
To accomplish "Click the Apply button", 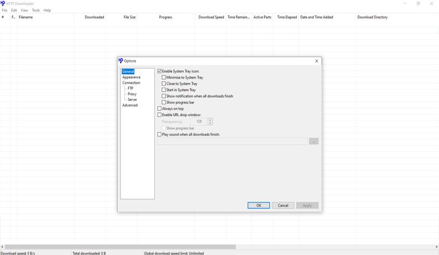I will [x=307, y=205].
